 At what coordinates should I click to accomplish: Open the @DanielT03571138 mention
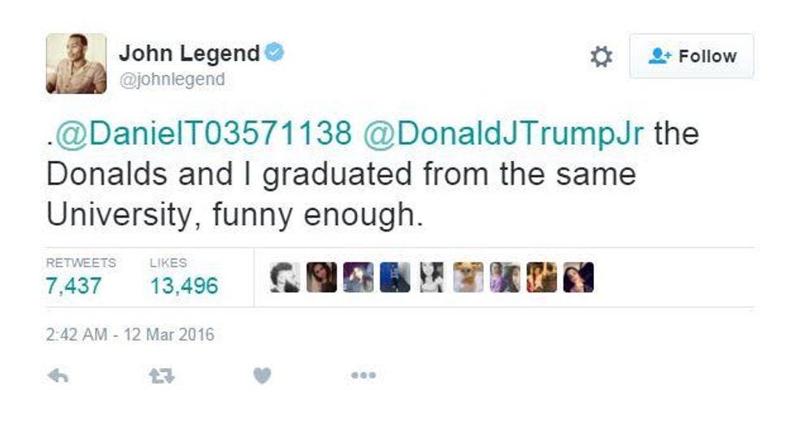(203, 133)
